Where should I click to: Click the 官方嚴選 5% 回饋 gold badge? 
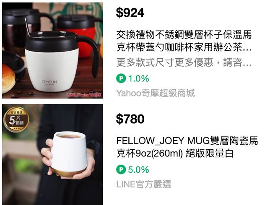[16, 119]
